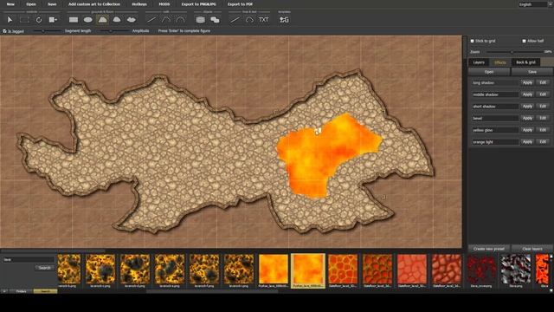Click New in the top menu
554x312 pixels.
(10, 4)
